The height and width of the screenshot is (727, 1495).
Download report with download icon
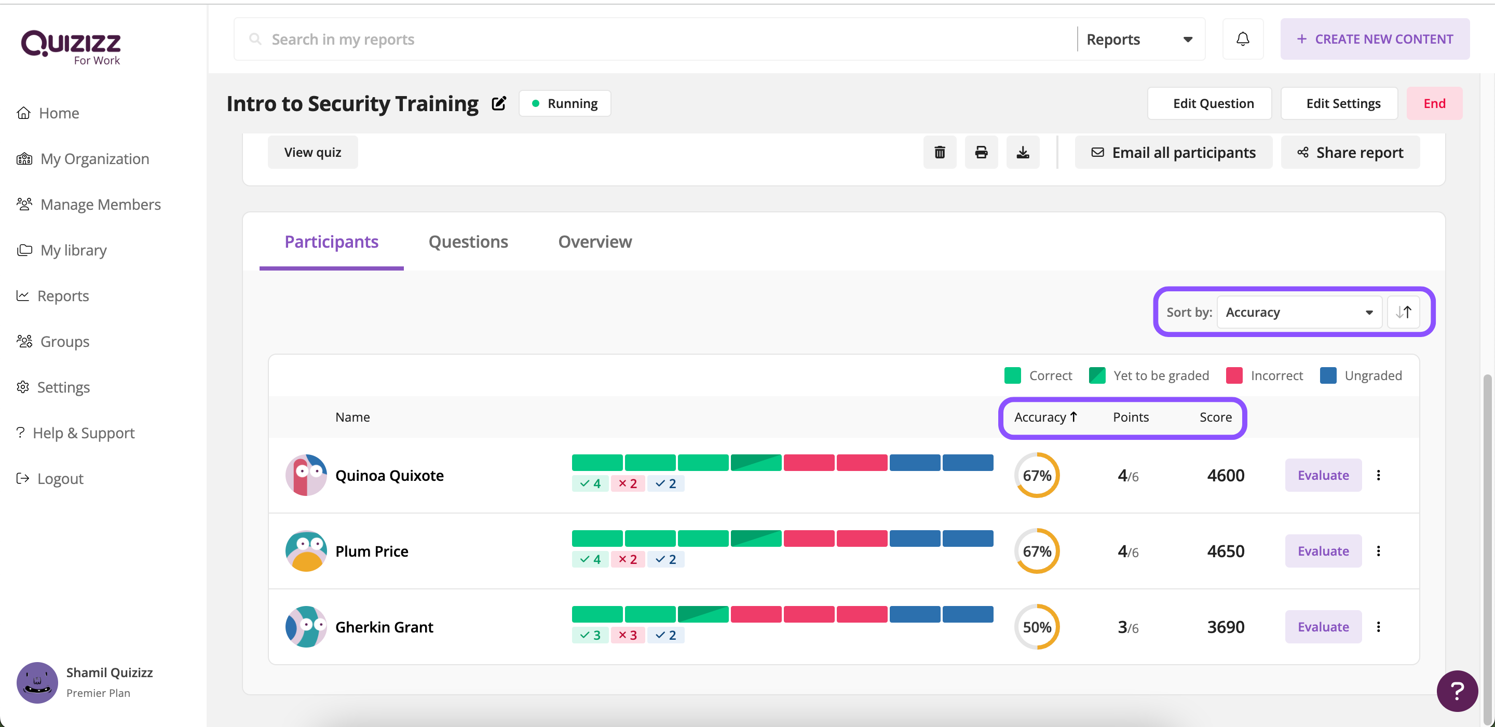[1023, 152]
